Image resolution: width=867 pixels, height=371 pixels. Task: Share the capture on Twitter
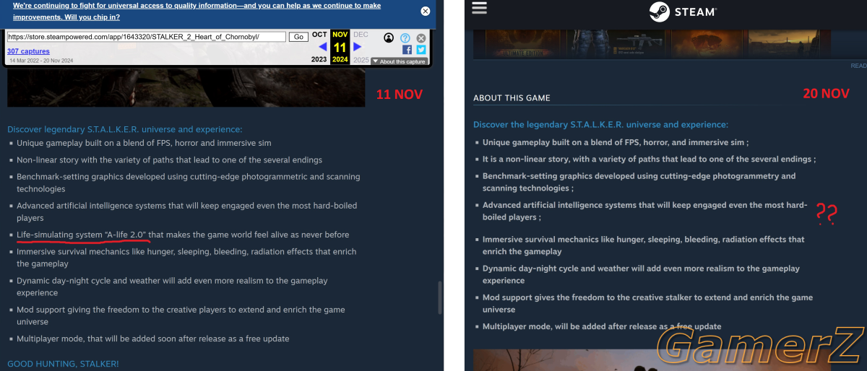(421, 50)
